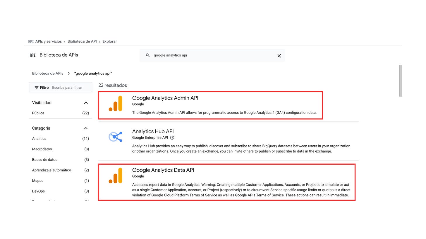Viewport: 426px width, 239px height.
Task: Open Biblioteca de API breadcrumb
Action: (82, 41)
